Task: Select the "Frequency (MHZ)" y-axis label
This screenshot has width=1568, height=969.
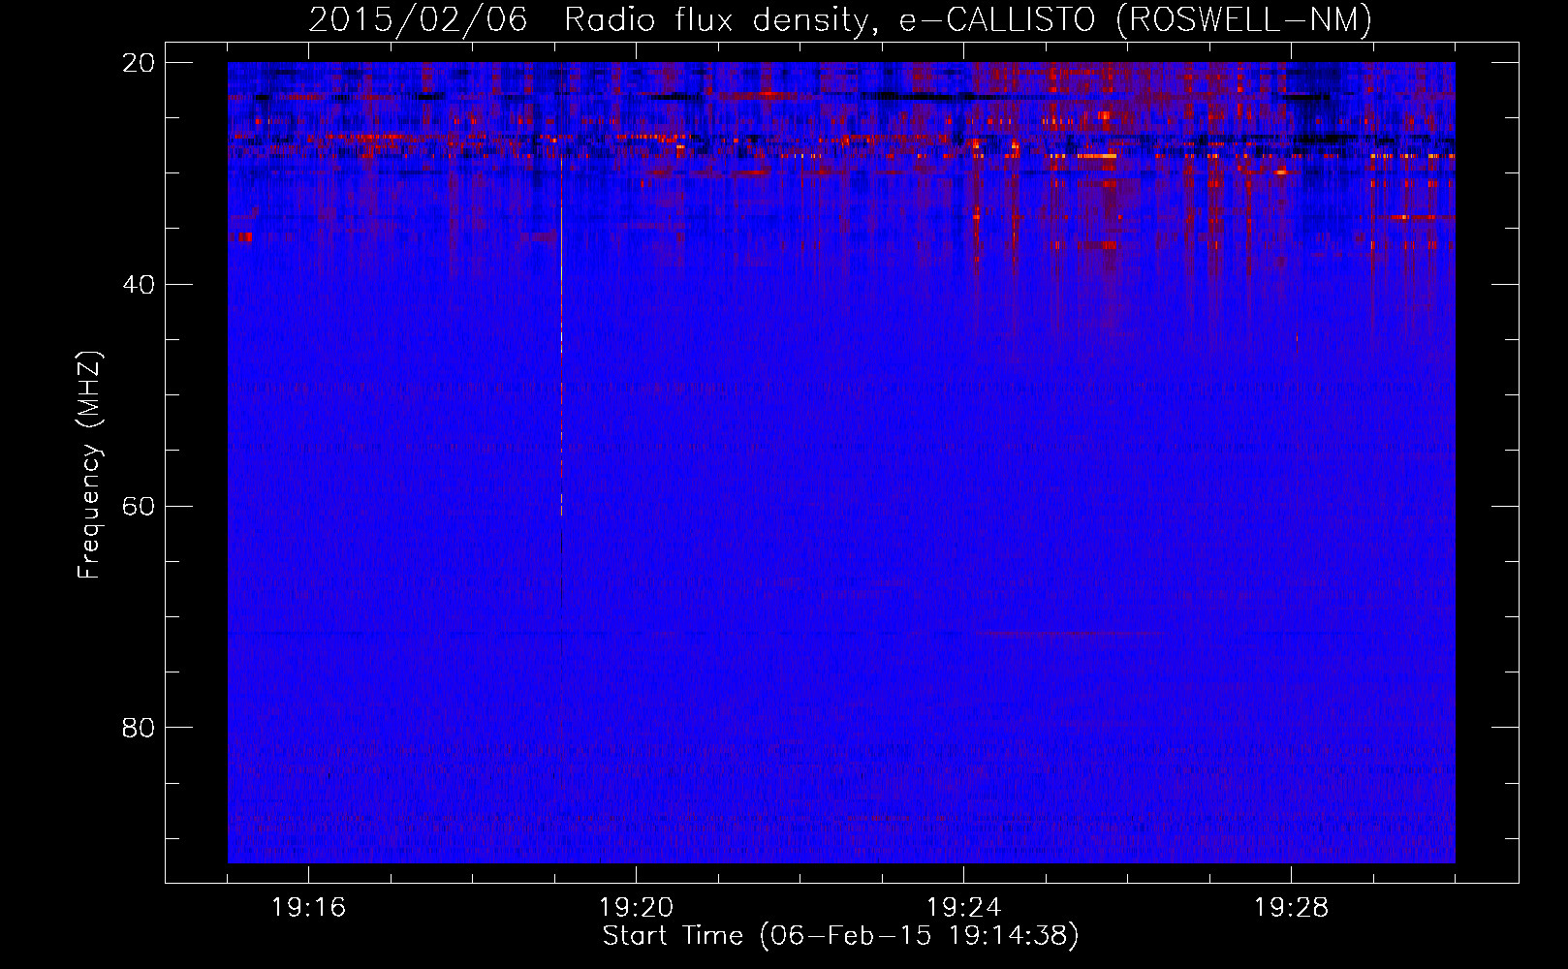Action: (89, 465)
